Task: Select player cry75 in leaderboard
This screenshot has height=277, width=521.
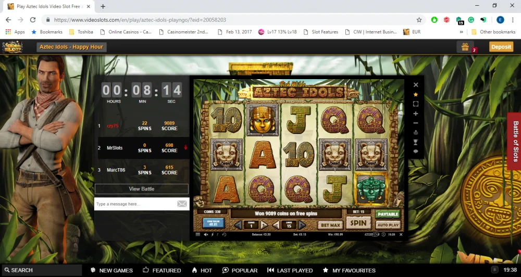Action: [x=113, y=126]
